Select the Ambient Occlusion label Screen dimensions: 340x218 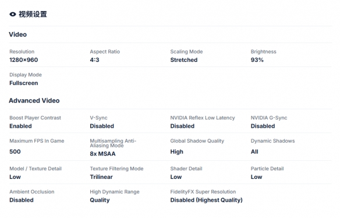[x=32, y=192]
